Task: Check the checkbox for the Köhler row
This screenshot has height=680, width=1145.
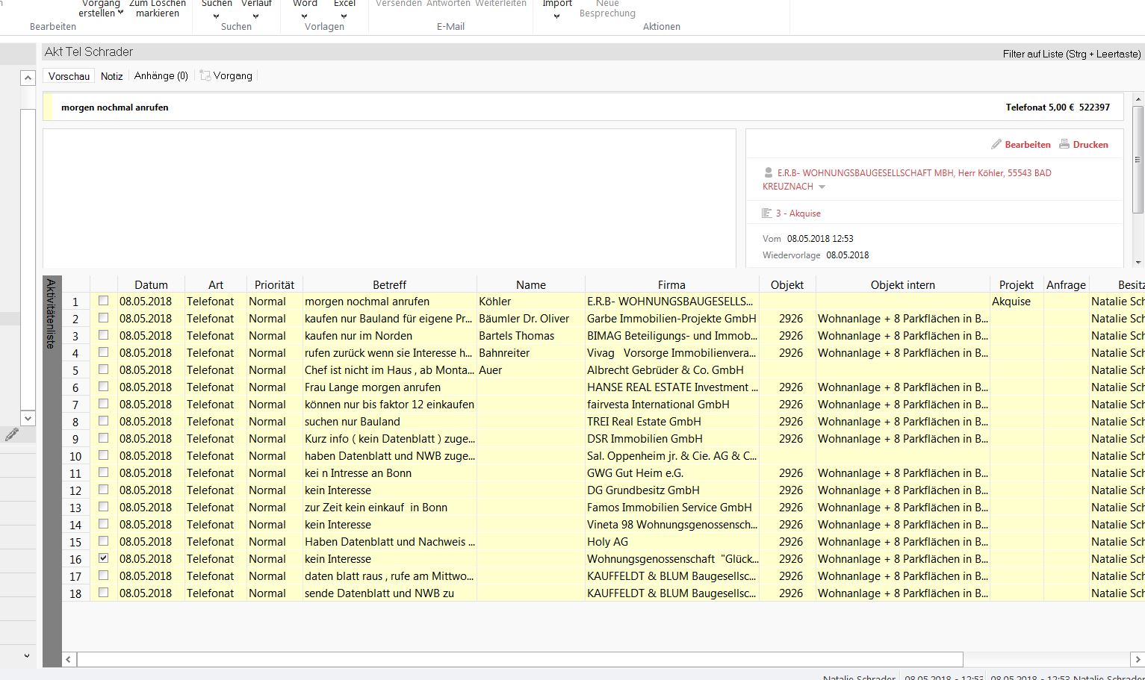Action: [104, 301]
